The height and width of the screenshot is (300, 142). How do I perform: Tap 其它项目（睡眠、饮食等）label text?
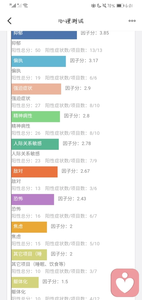[38, 264]
